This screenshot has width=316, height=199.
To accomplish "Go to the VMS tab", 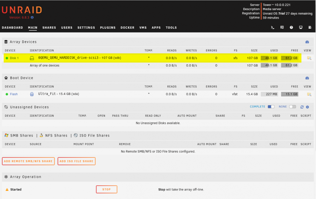I will [143, 27].
